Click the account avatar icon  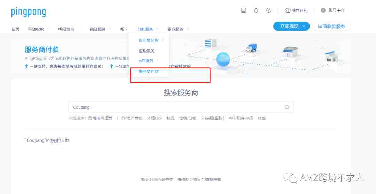pyautogui.click(x=323, y=10)
